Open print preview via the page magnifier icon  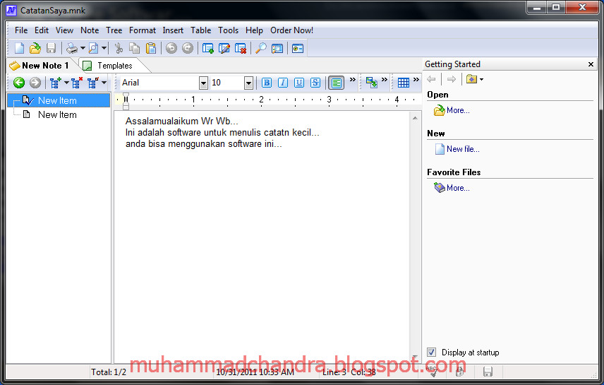(x=93, y=48)
